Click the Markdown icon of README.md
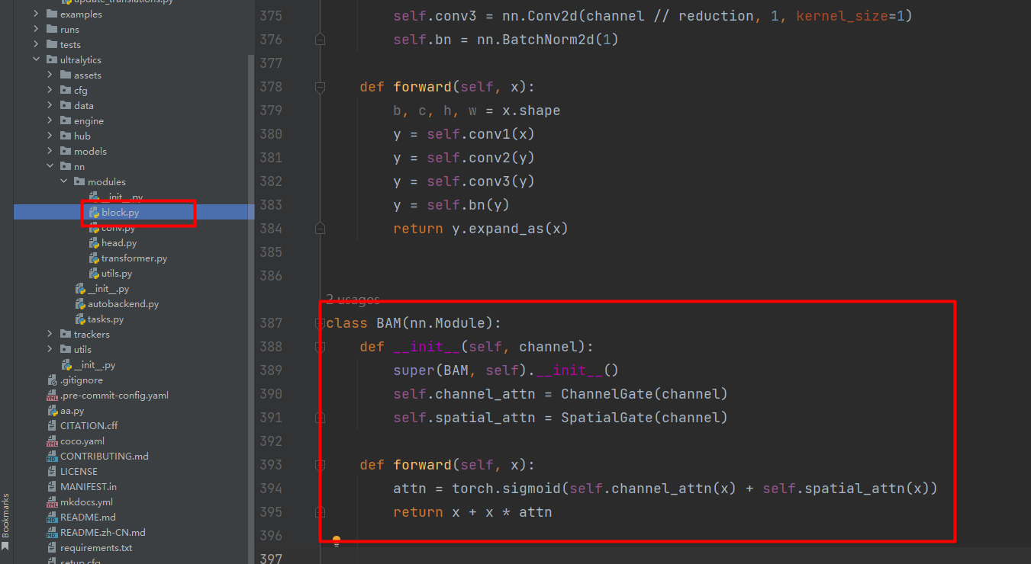 (52, 518)
